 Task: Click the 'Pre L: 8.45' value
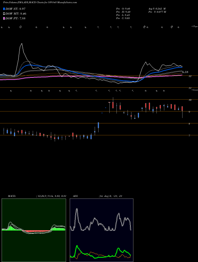[x=123, y=15]
